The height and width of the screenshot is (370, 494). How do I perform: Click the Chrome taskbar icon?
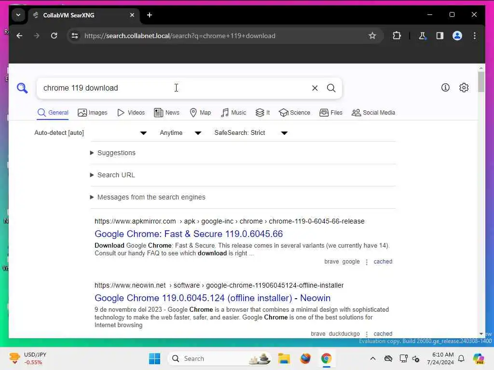327,358
